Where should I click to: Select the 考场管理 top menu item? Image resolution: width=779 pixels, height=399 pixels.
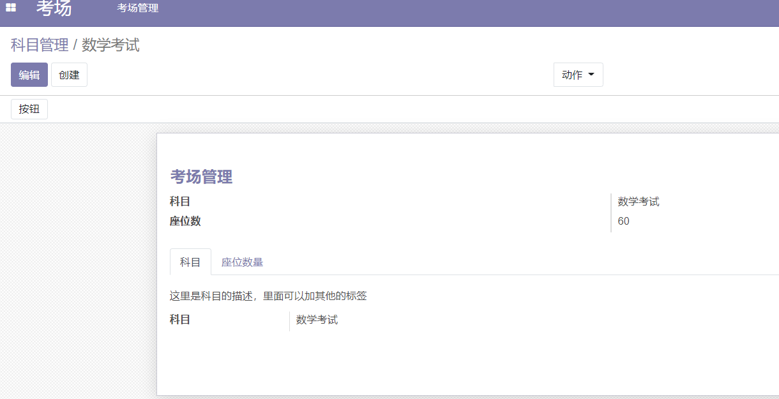pyautogui.click(x=136, y=8)
